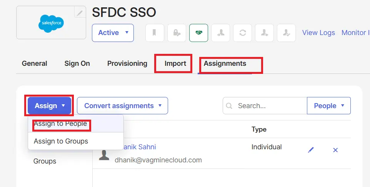370x187 pixels.
Task: Open the People filter dropdown
Action: tap(329, 105)
